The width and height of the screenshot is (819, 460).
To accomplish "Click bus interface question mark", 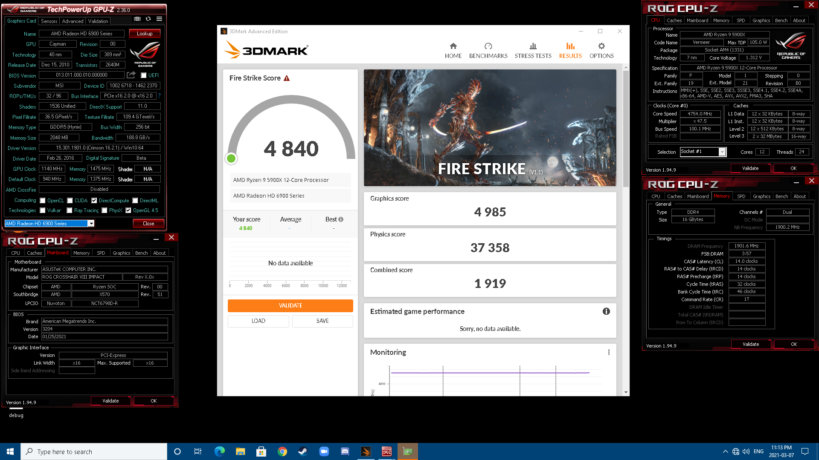I will click(160, 96).
